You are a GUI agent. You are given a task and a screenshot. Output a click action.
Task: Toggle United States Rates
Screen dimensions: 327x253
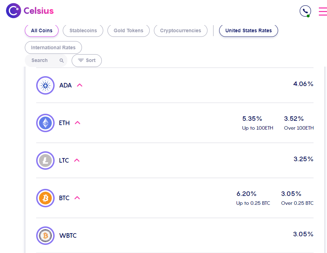(249, 30)
